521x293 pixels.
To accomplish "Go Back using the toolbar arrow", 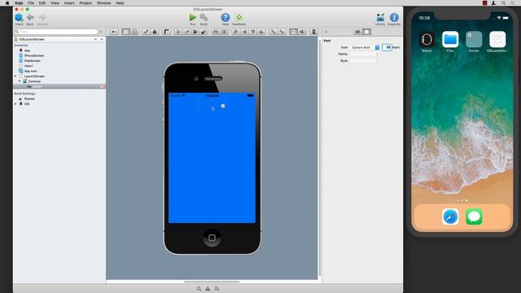I will (x=30, y=17).
